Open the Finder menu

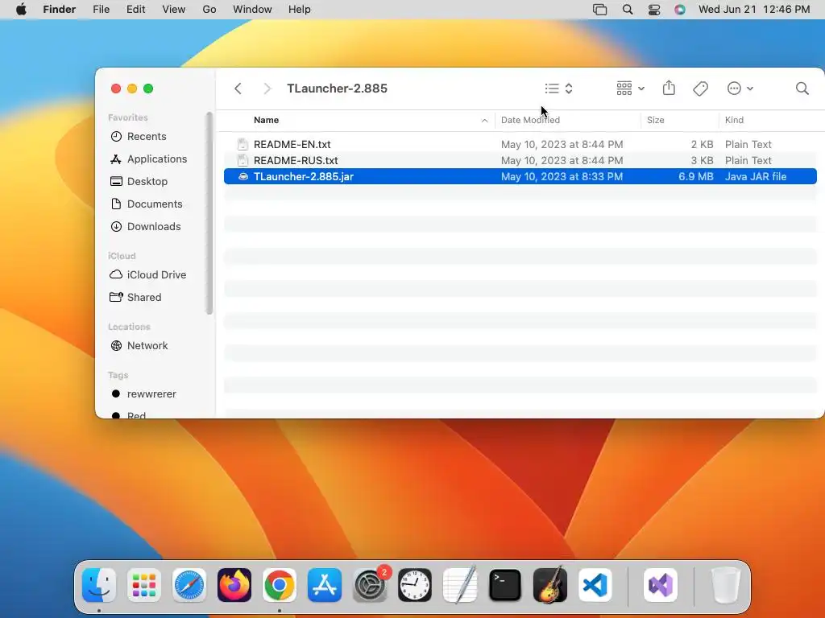tap(60, 10)
